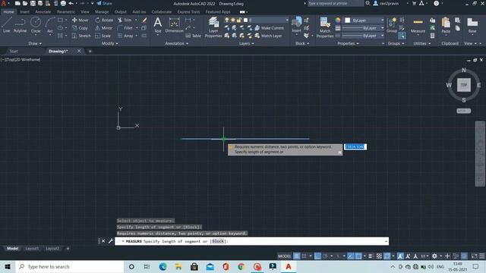Click the Rotate tool
The width and height of the screenshot is (486, 273).
tap(104, 20)
